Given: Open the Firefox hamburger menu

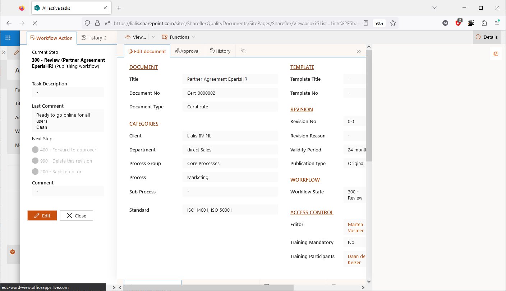Looking at the screenshot, I should (497, 23).
